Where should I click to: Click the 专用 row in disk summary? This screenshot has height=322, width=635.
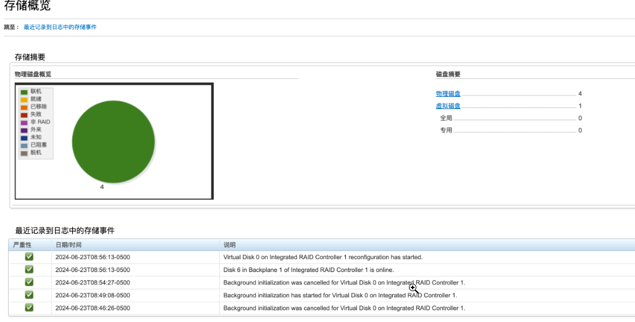[511, 130]
